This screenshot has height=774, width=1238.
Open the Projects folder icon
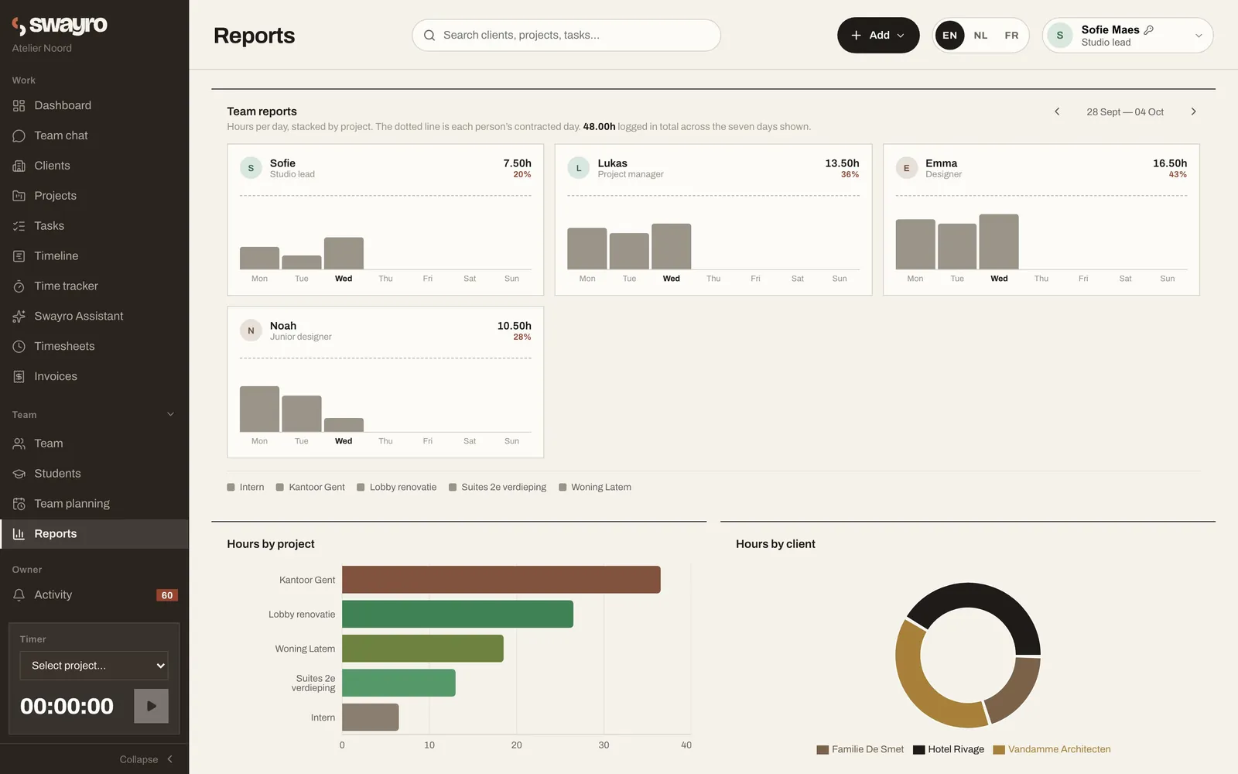tap(19, 196)
